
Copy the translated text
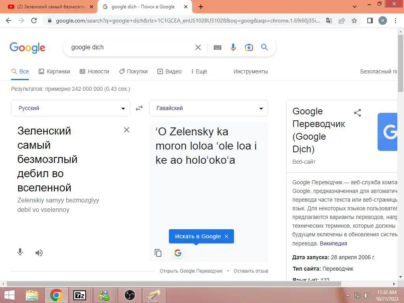158,253
